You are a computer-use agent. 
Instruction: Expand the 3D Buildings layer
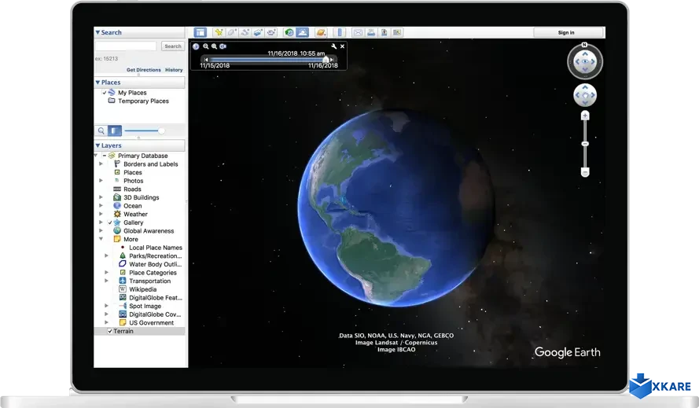(101, 197)
